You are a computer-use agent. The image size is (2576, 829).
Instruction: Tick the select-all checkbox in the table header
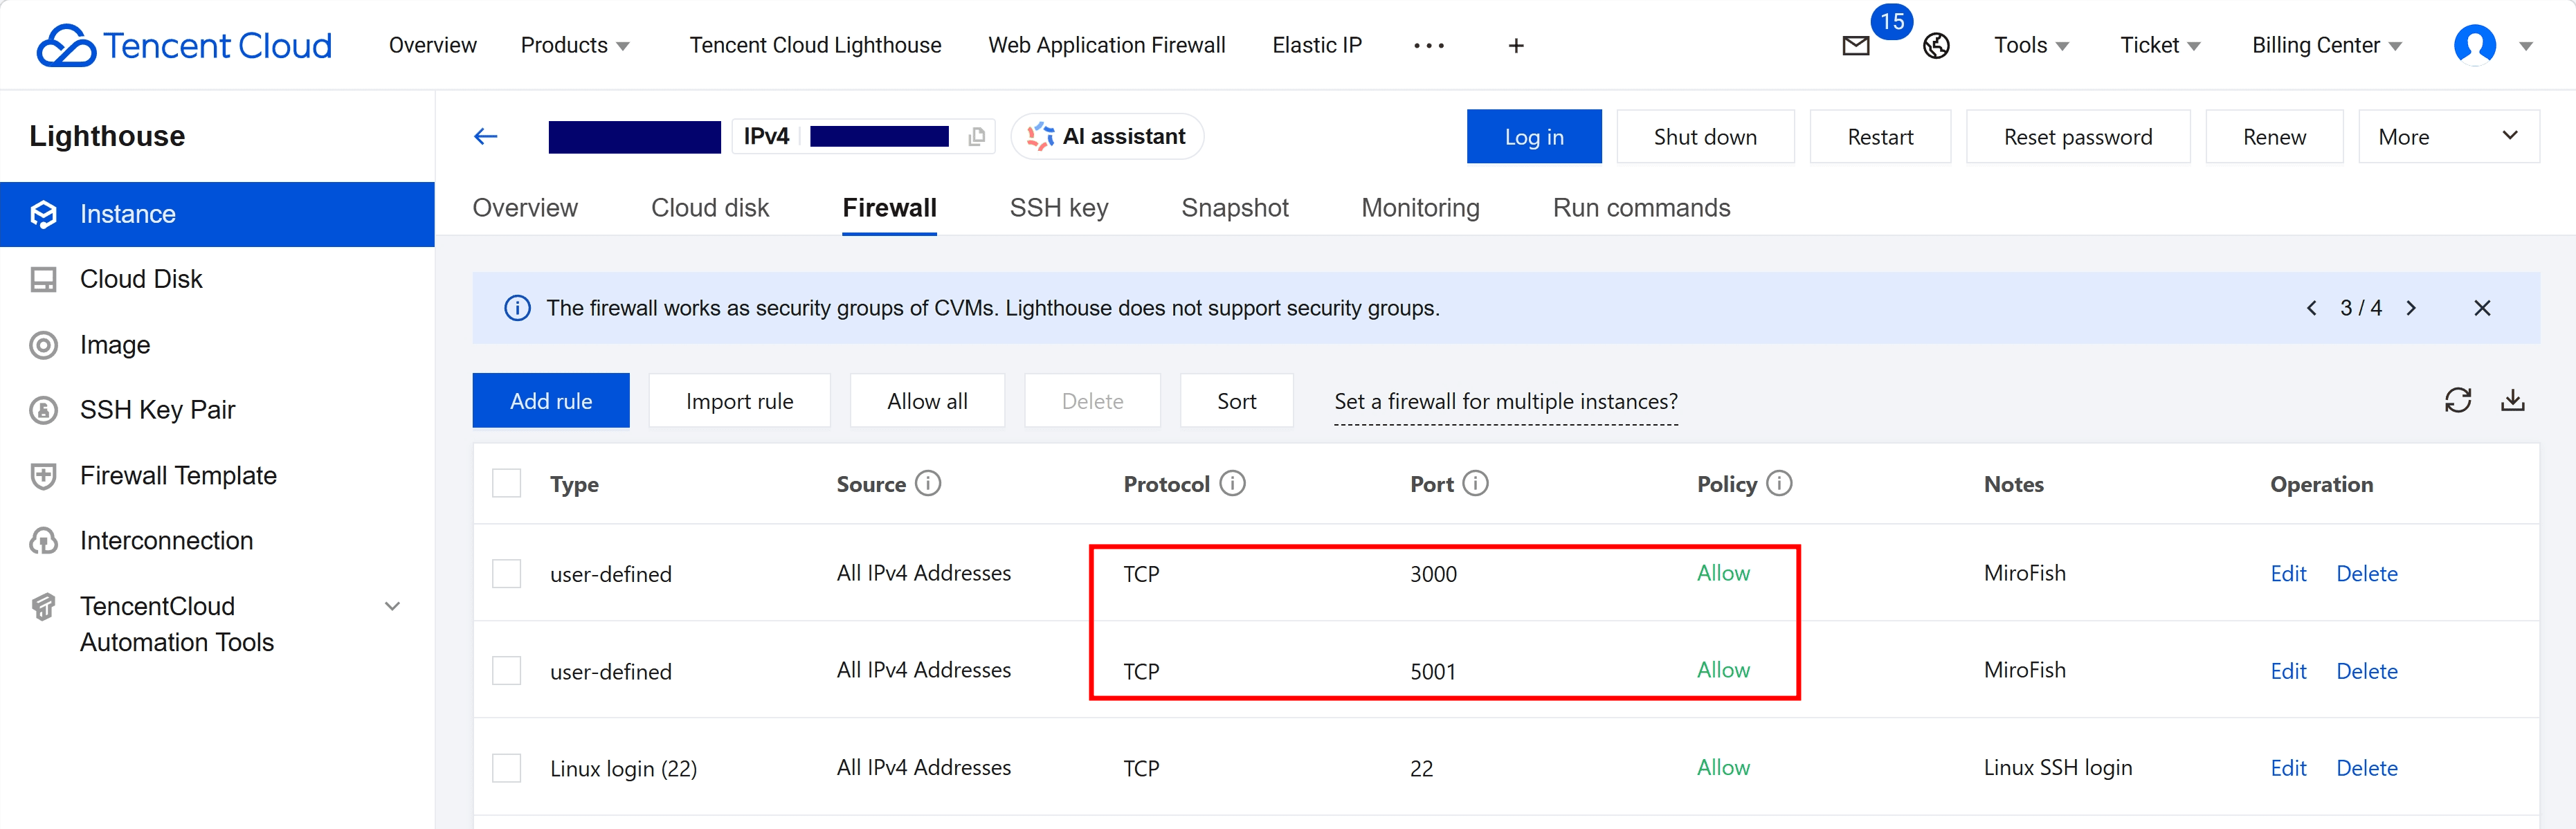[x=507, y=484]
